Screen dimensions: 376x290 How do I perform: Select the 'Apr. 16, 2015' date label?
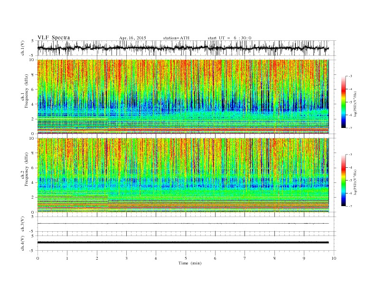[x=132, y=38]
